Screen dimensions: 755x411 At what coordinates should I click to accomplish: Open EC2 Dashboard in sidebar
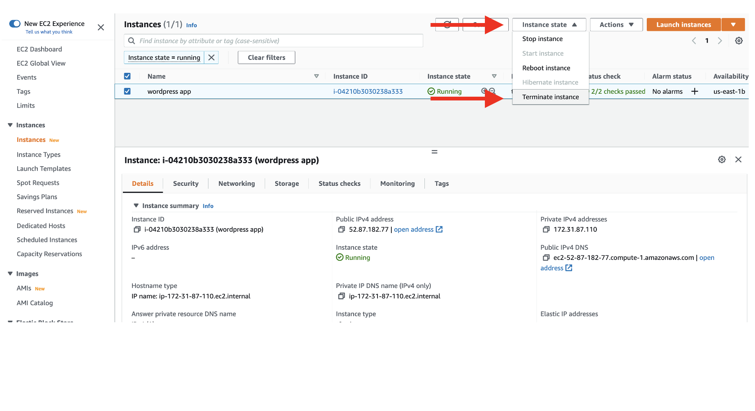[39, 49]
